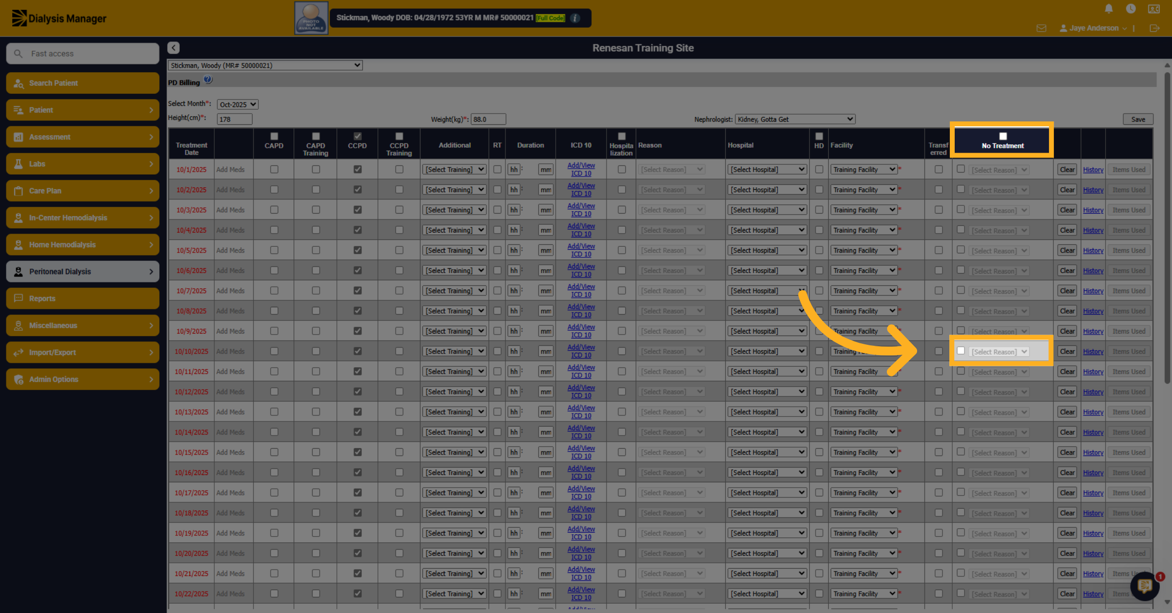The image size is (1172, 613).
Task: Click the Height(cm) input field
Action: tap(234, 119)
